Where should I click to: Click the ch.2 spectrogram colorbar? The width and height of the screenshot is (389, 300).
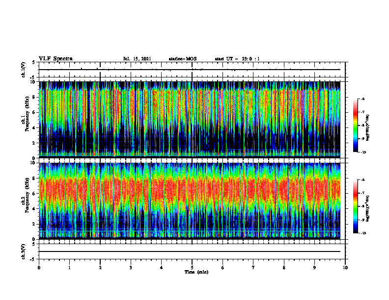click(355, 206)
